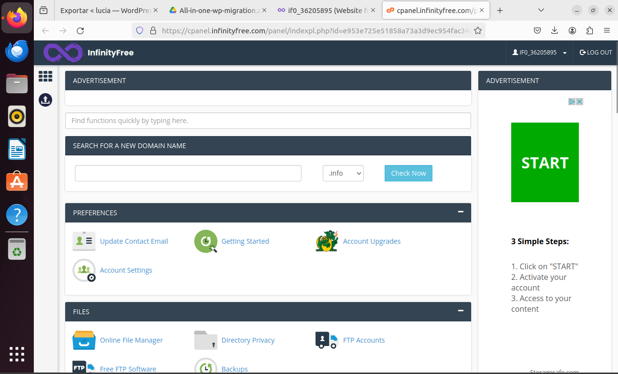
Task: Collapse the Files section
Action: pos(460,311)
